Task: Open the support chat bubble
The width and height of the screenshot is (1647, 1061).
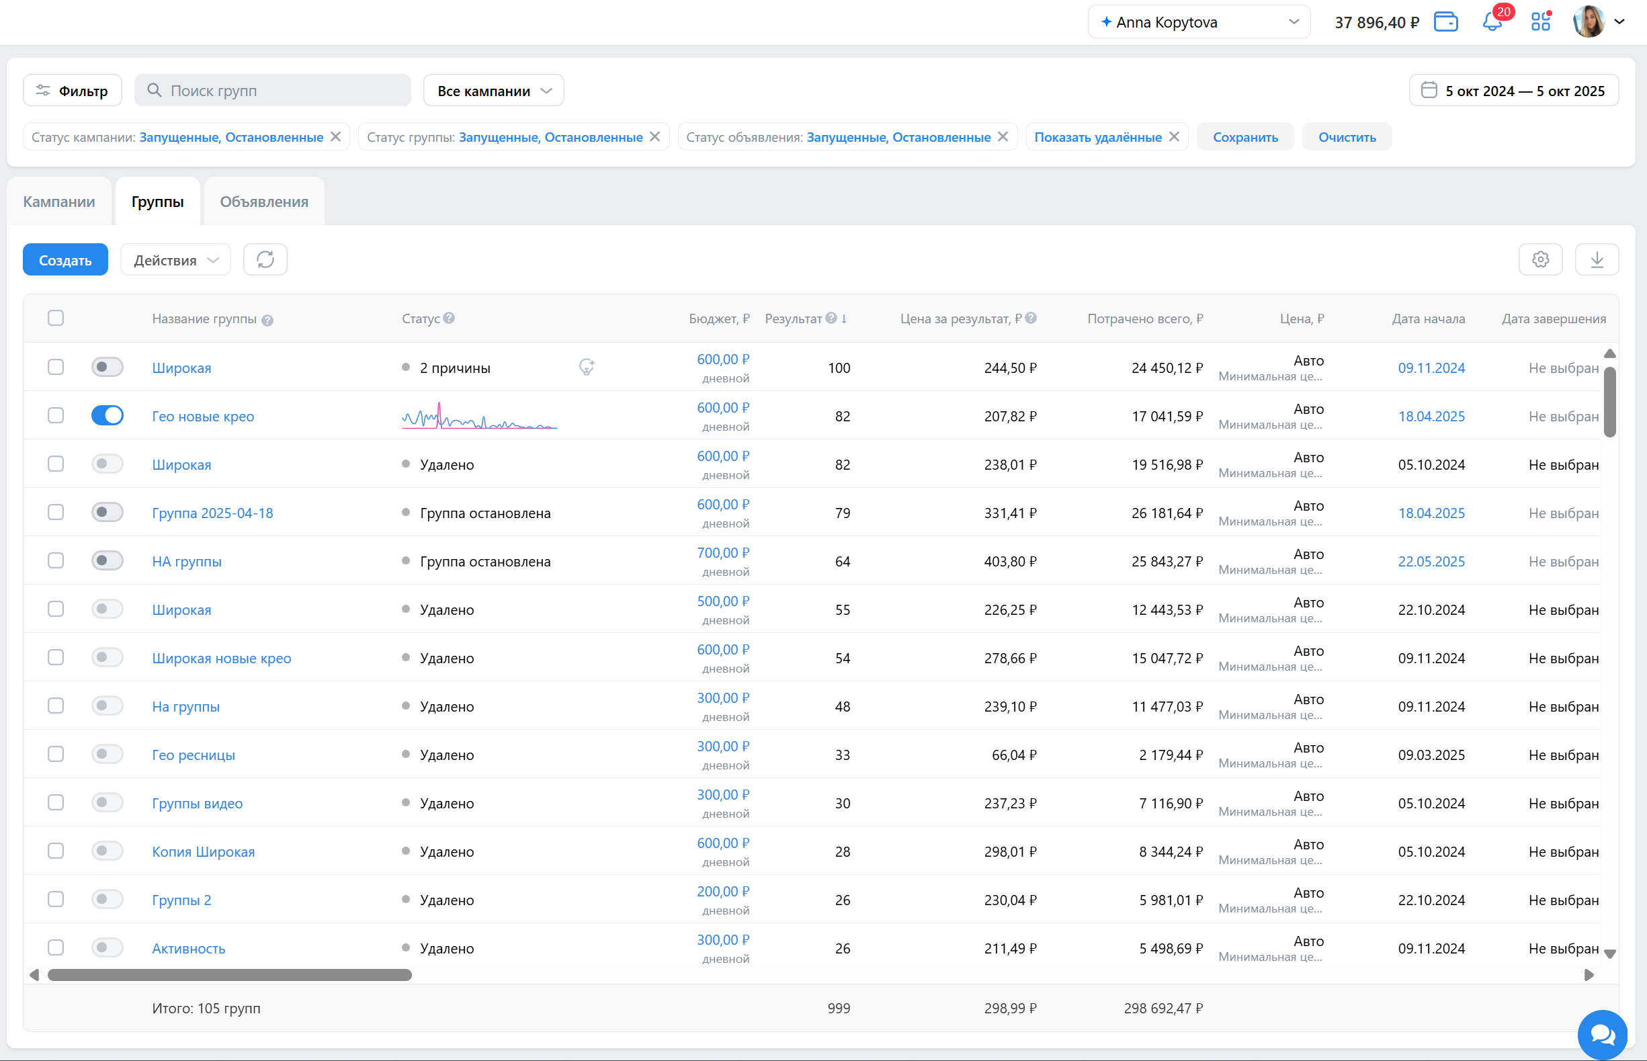Action: pyautogui.click(x=1602, y=1034)
